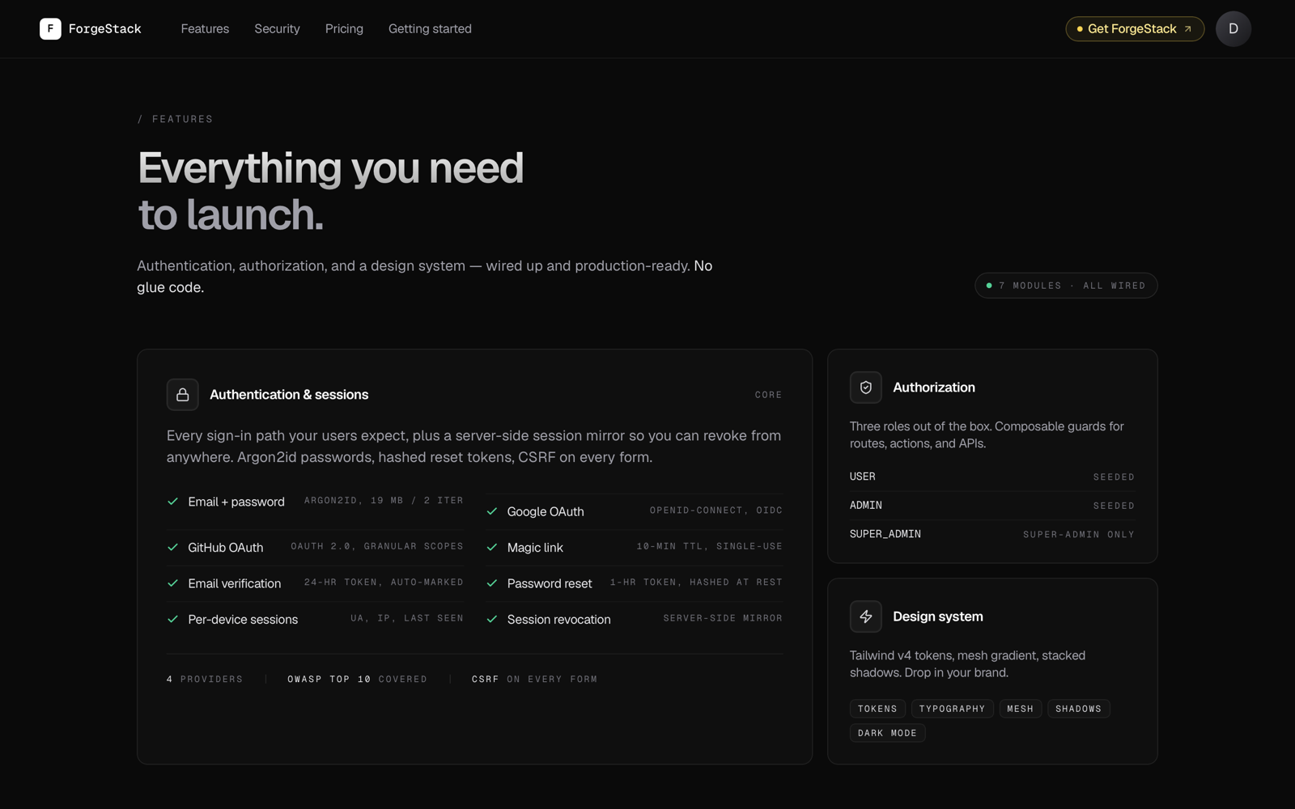The height and width of the screenshot is (809, 1295).
Task: Open the ForgeStack home wordmark
Action: (104, 29)
